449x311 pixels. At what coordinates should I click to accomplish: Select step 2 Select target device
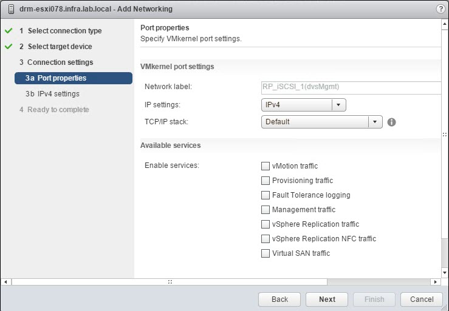60,47
